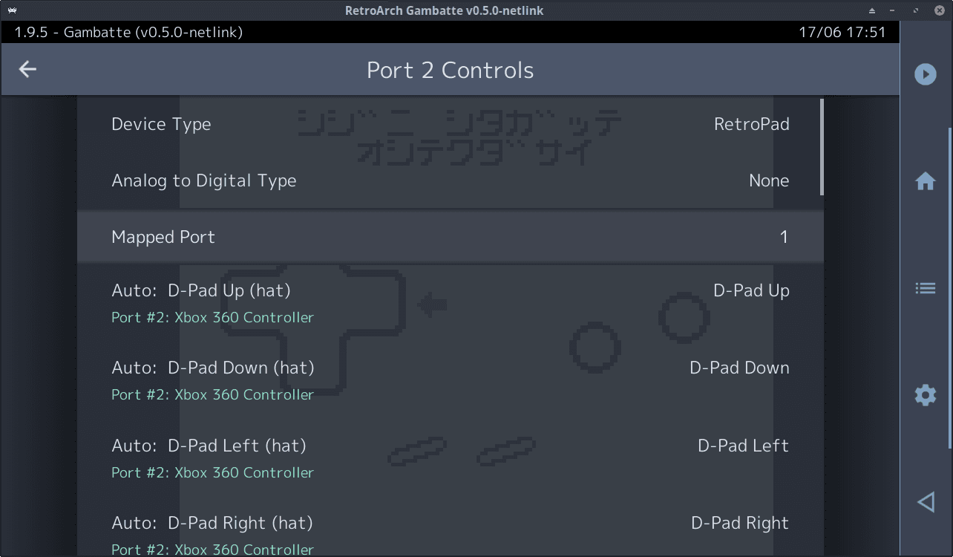953x557 pixels.
Task: Click the Port 2 Controls title
Action: pos(450,70)
